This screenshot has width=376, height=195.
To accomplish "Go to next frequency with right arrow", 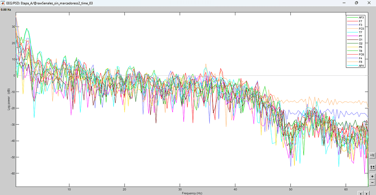I will [x=366, y=193].
